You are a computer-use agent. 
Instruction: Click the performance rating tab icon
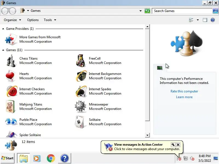pos(160,68)
